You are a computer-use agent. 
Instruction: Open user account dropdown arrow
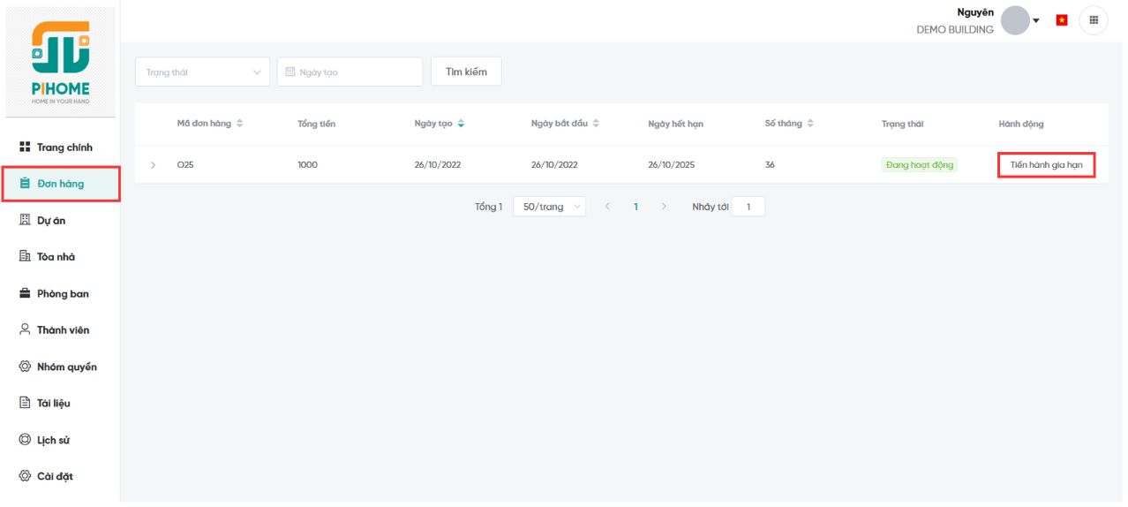click(x=1036, y=20)
